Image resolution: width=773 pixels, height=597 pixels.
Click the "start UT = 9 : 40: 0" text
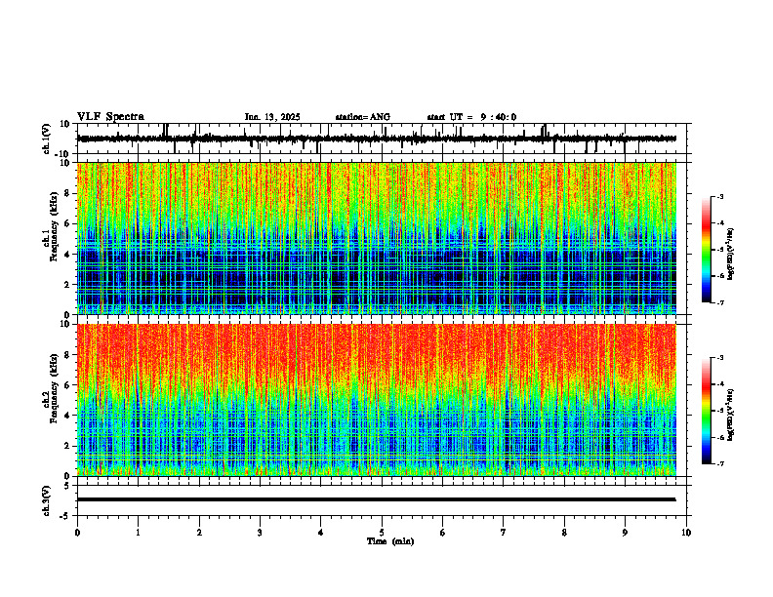coord(471,117)
